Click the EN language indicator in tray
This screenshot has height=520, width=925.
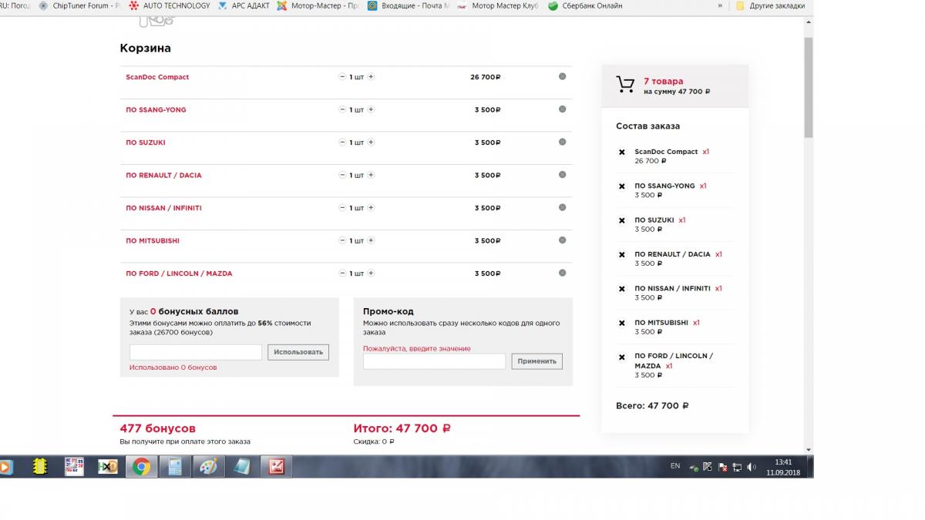pyautogui.click(x=675, y=466)
